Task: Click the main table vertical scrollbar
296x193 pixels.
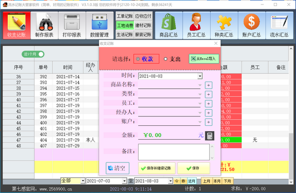Action: point(291,156)
